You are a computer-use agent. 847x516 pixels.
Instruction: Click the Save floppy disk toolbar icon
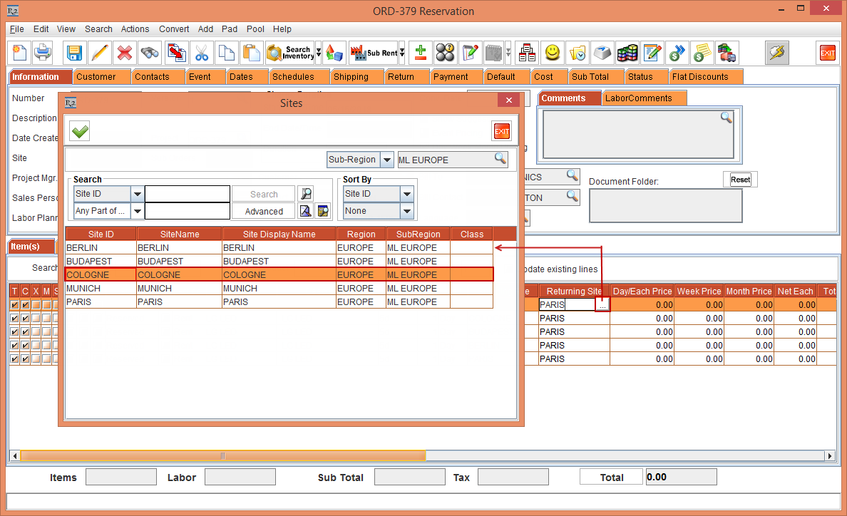[74, 53]
